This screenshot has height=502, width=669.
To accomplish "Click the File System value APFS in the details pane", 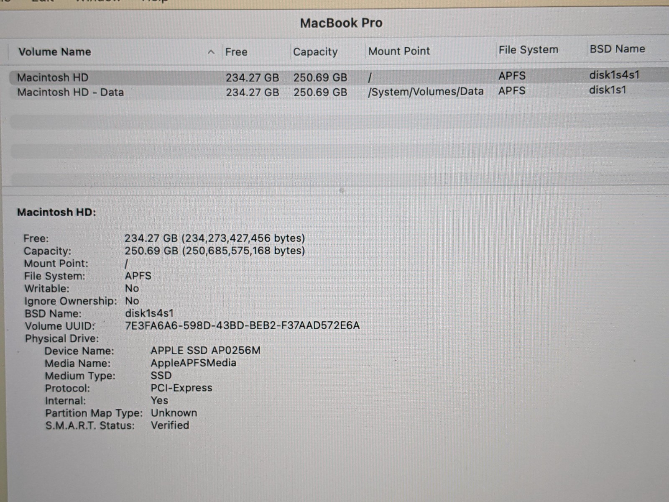I will click(138, 276).
